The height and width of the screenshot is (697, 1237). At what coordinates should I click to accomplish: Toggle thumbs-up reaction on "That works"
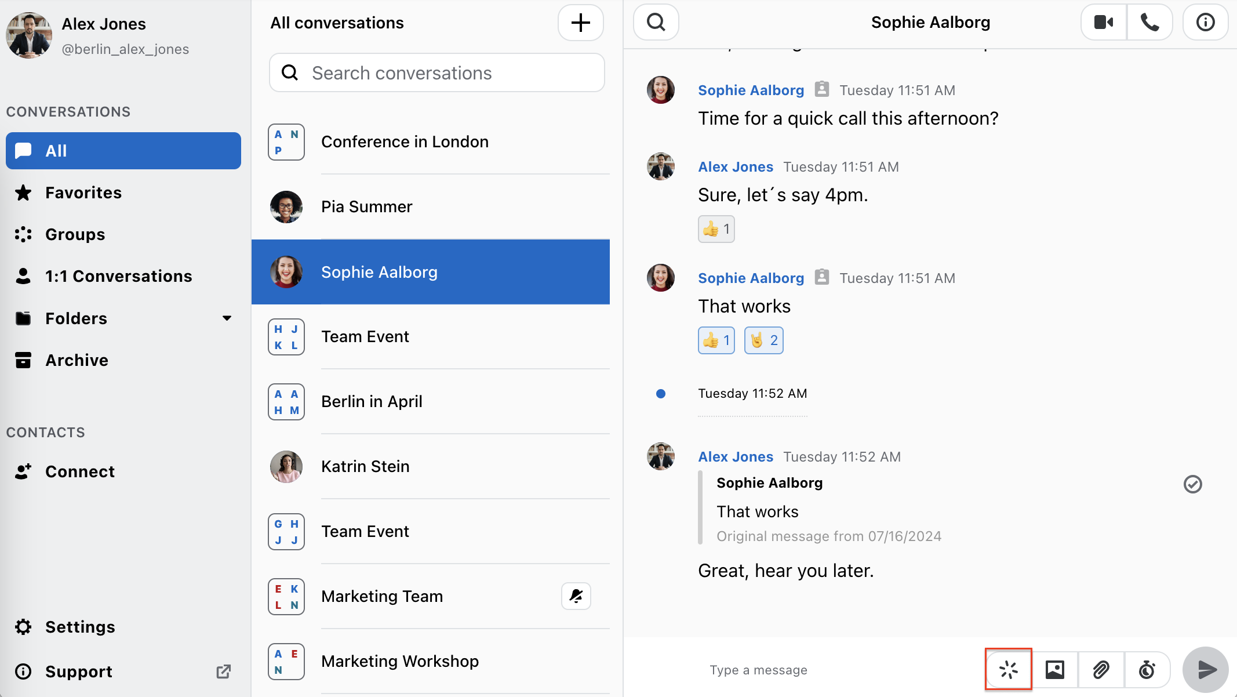click(x=716, y=340)
